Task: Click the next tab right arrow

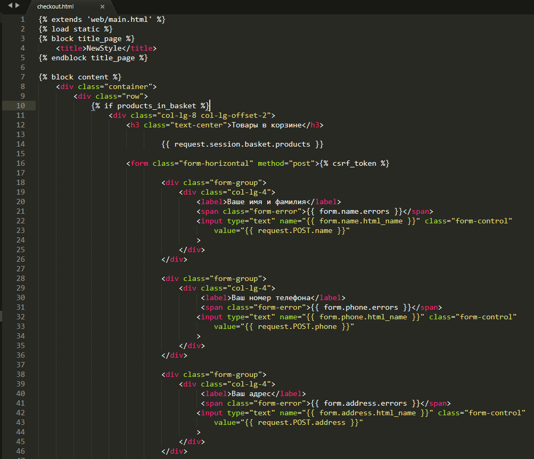Action: 18,6
